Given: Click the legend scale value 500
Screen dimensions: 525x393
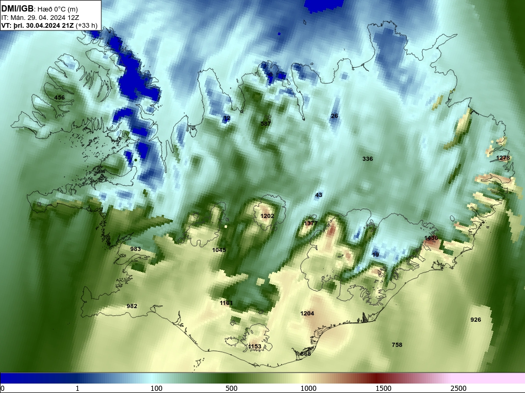Looking at the screenshot, I should pos(232,388).
